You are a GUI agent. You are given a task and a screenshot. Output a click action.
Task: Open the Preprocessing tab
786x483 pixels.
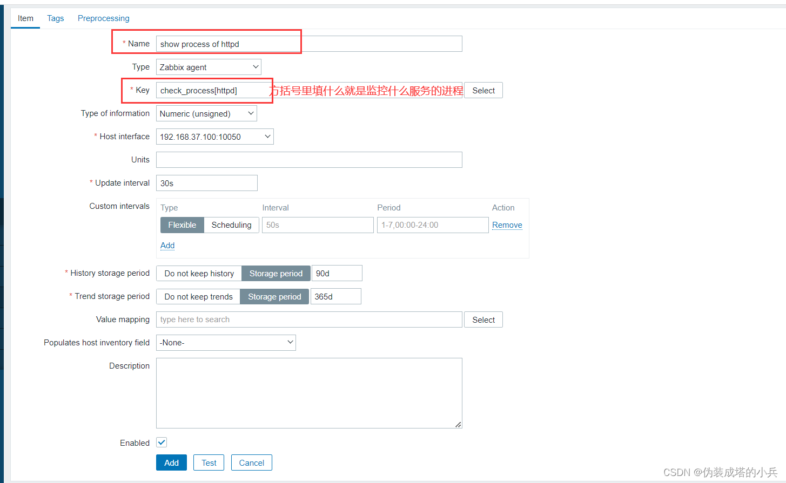click(104, 18)
